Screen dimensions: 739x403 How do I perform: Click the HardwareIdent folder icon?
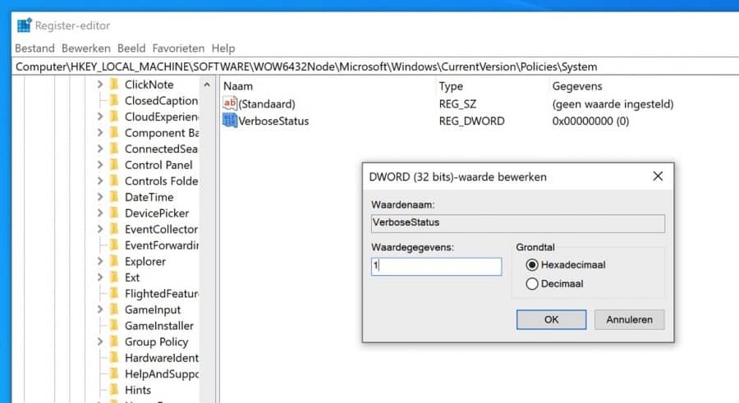click(114, 357)
